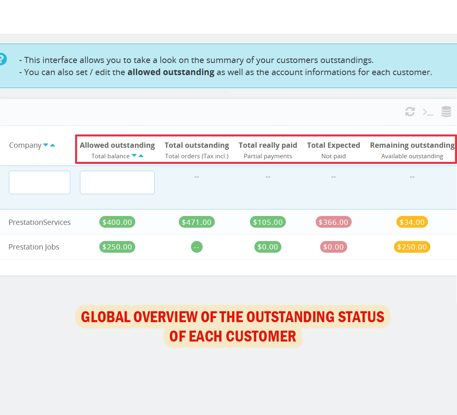Sort Total balance ascending with up arrow
This screenshot has height=415, width=457.
pos(141,156)
